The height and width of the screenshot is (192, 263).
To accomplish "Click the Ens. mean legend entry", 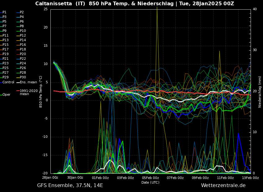I will (x=28, y=82).
